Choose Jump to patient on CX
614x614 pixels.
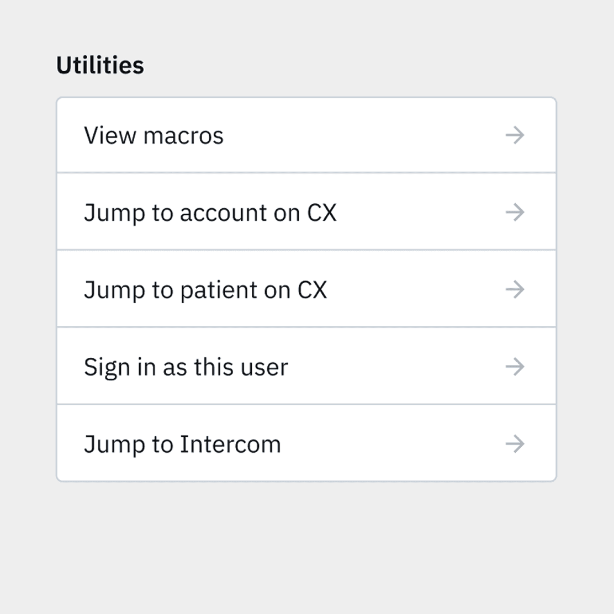pos(306,289)
